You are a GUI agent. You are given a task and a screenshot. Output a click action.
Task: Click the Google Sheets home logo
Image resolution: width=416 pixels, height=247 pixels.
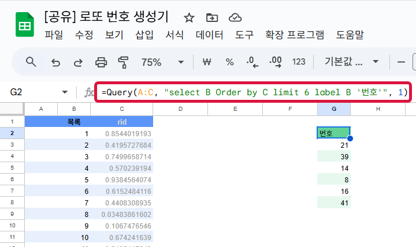(24, 25)
